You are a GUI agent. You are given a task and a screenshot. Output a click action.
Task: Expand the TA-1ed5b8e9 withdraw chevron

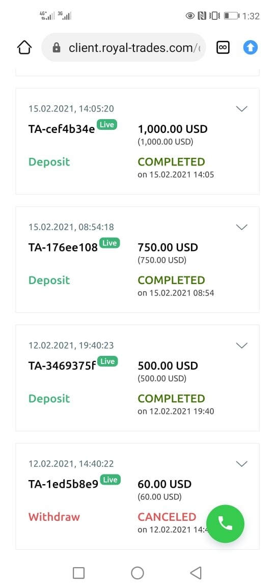point(241,464)
